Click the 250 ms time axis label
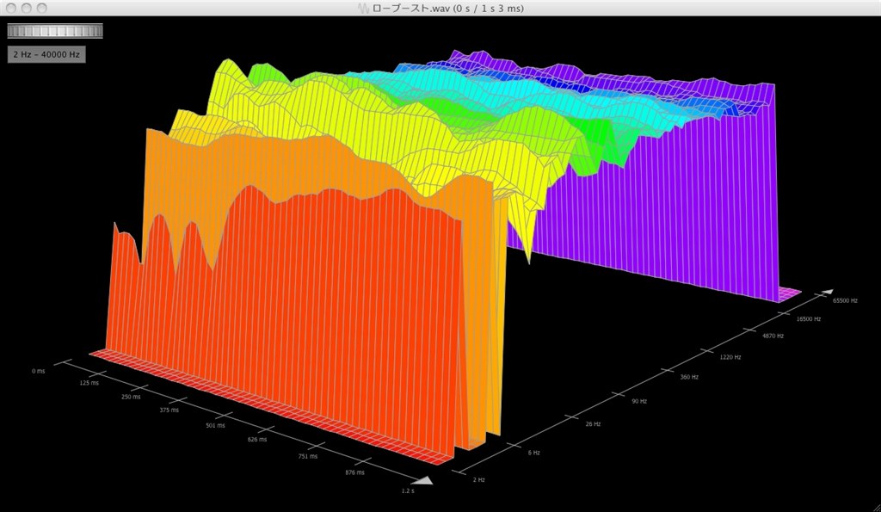Screen dimensions: 881x512 (130, 398)
